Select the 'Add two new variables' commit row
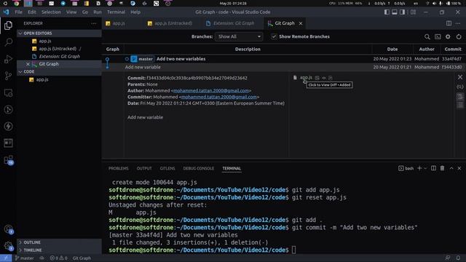 point(284,59)
